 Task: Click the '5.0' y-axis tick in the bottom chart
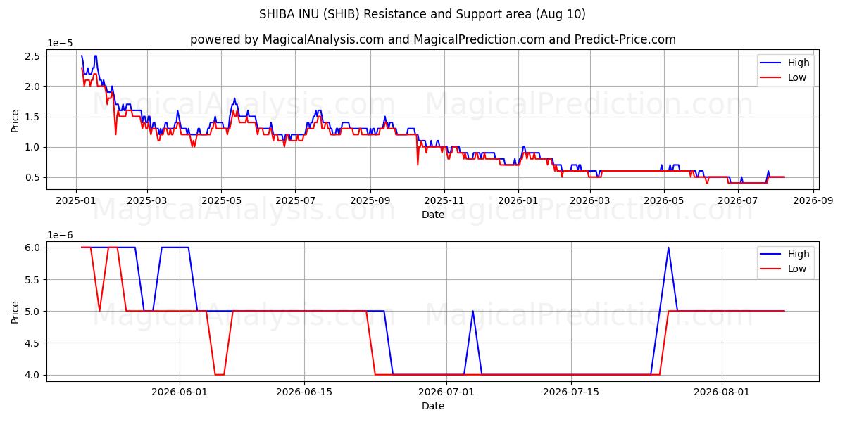34,311
